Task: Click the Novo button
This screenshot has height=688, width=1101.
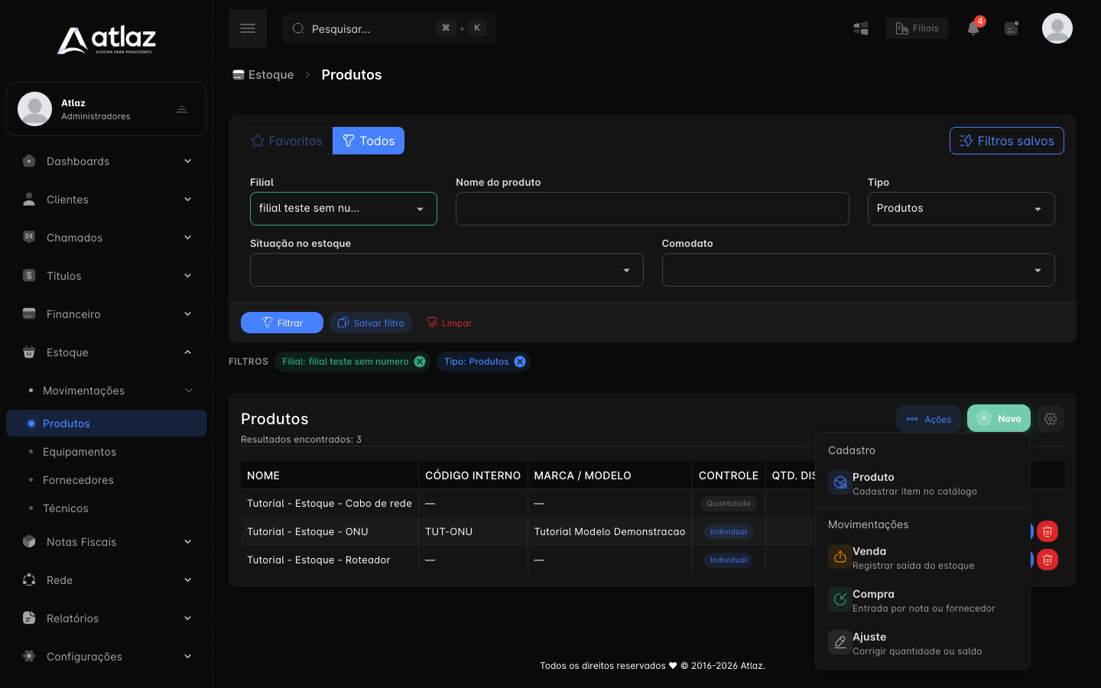Action: (x=999, y=419)
